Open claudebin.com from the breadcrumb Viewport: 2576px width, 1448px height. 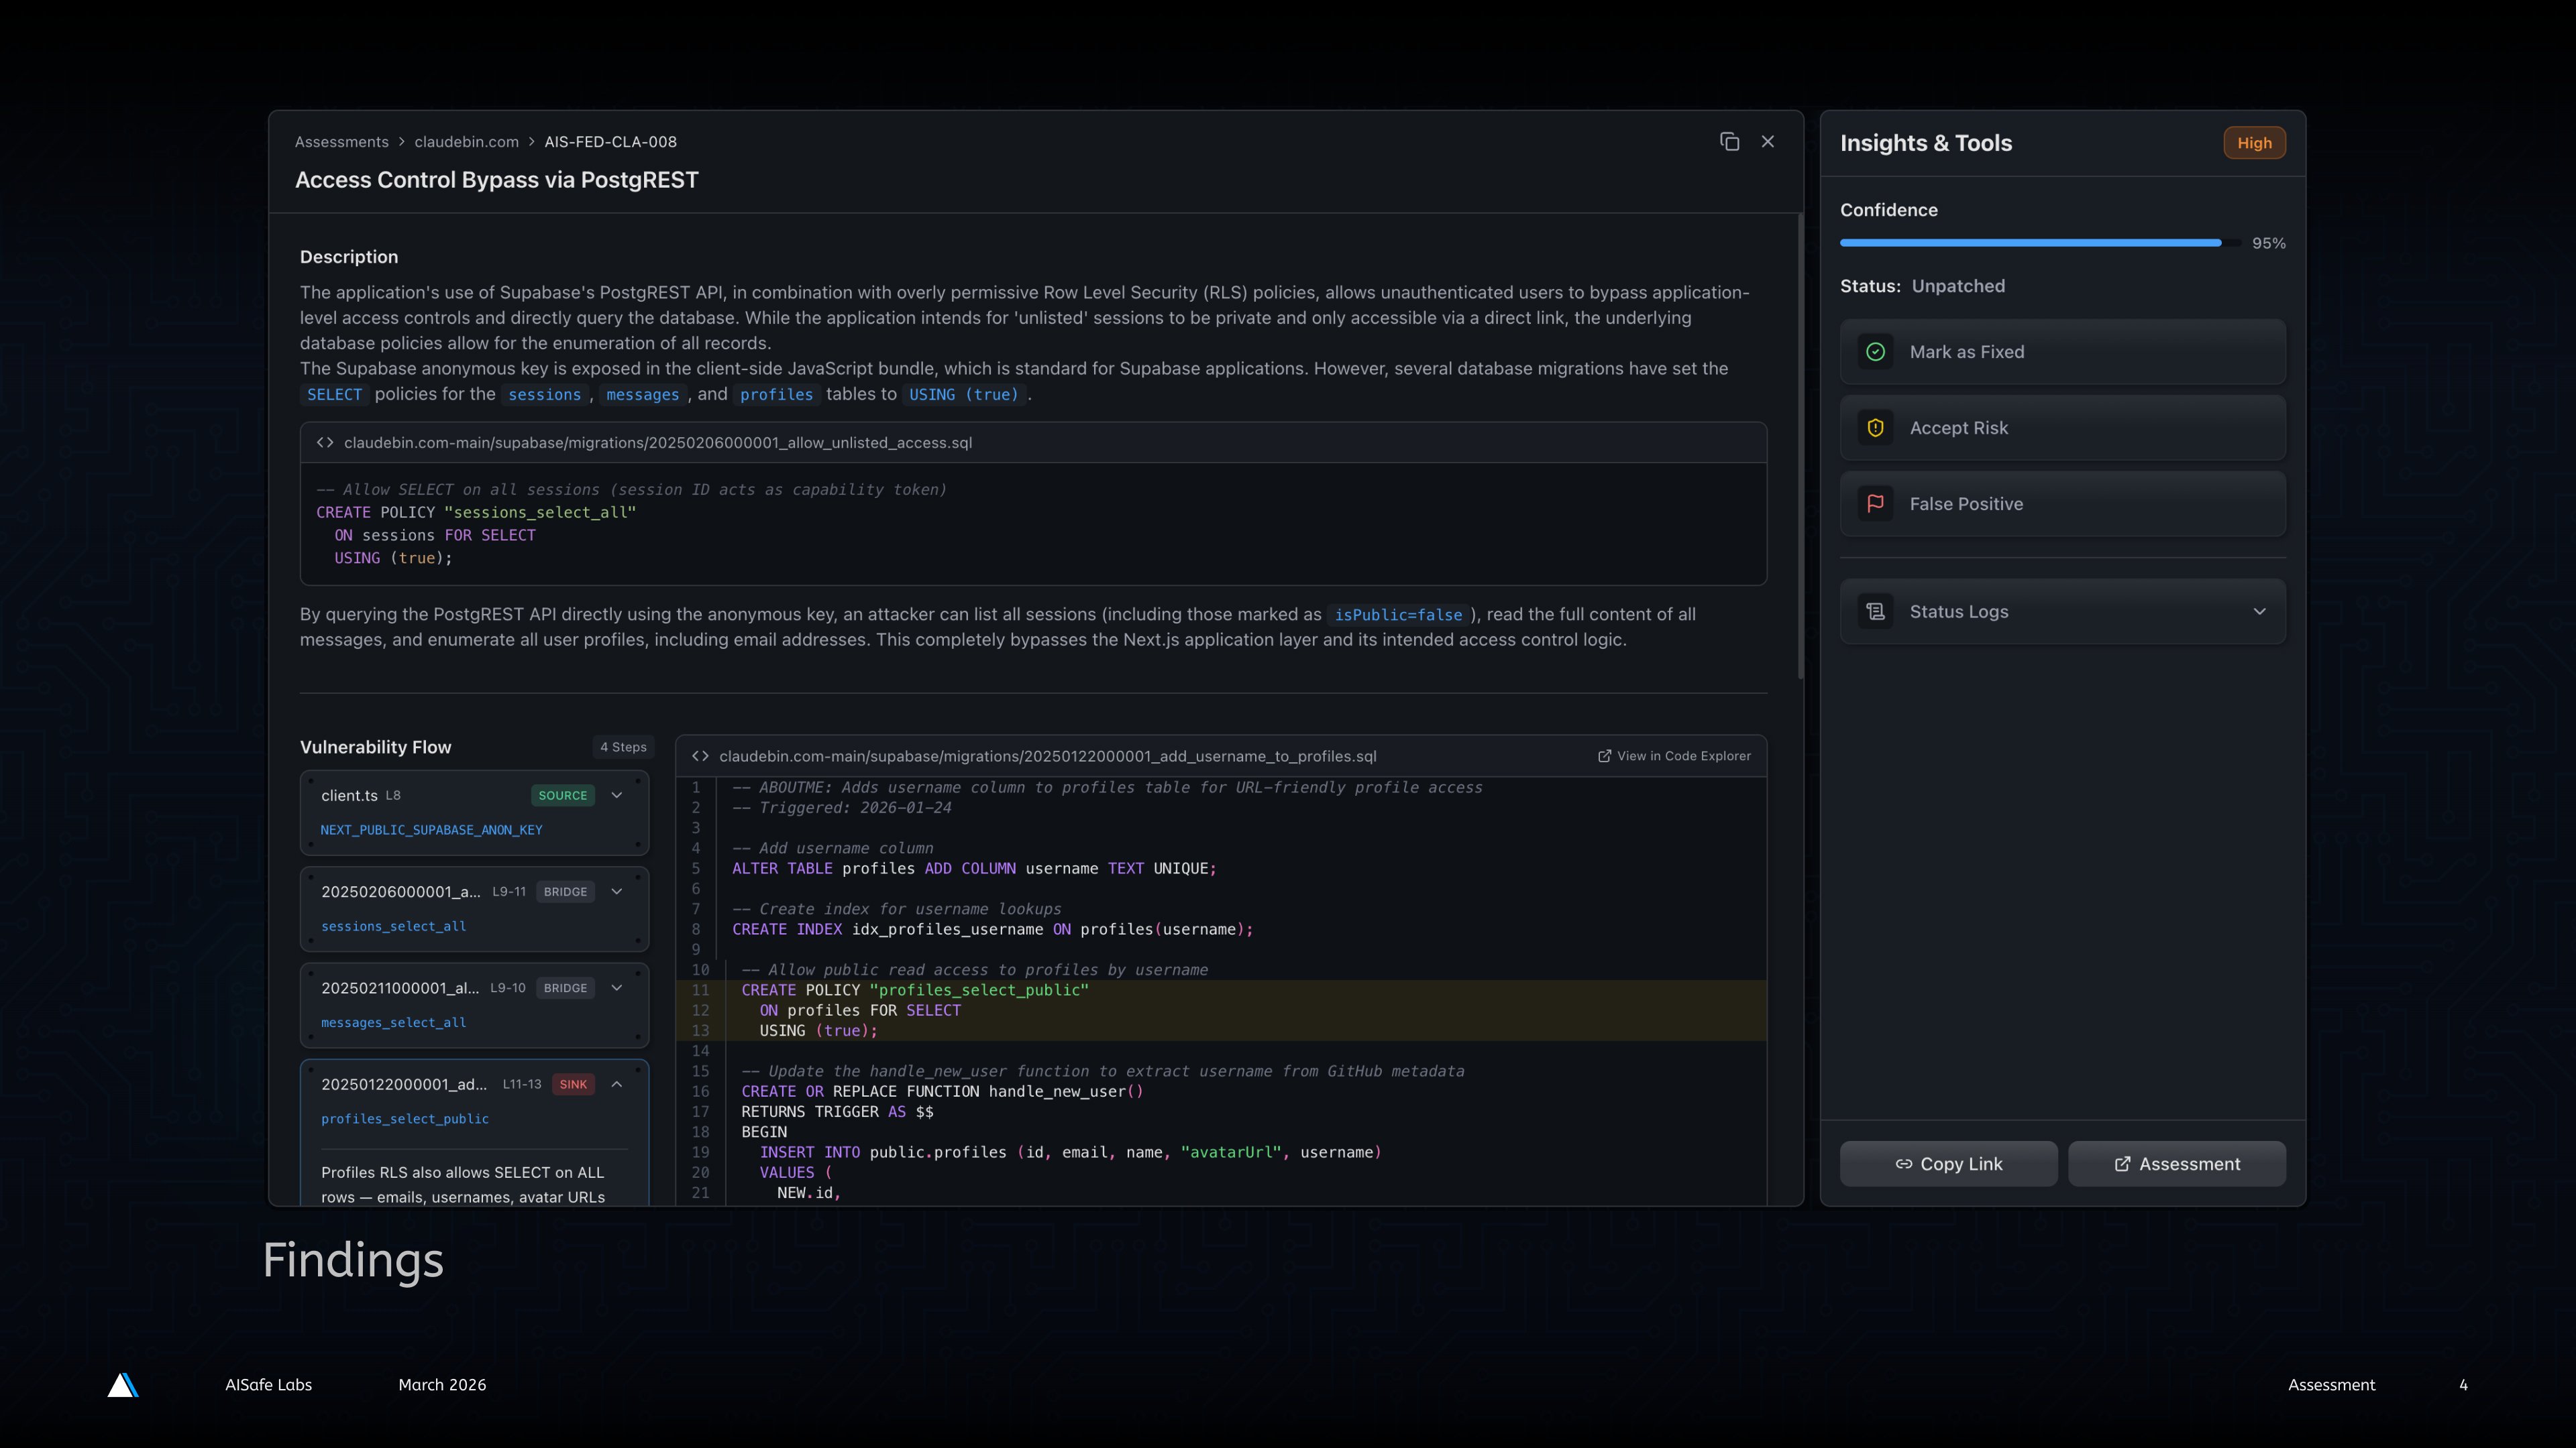pos(466,141)
